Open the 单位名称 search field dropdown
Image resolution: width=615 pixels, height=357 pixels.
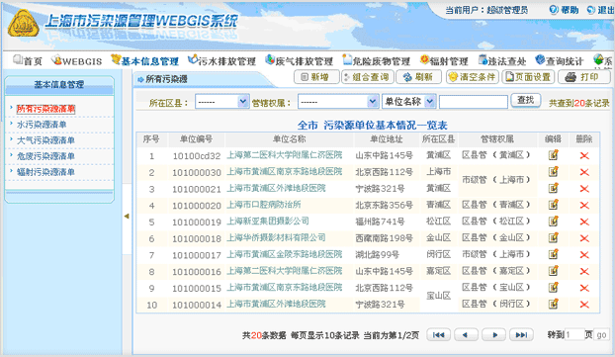pyautogui.click(x=409, y=102)
